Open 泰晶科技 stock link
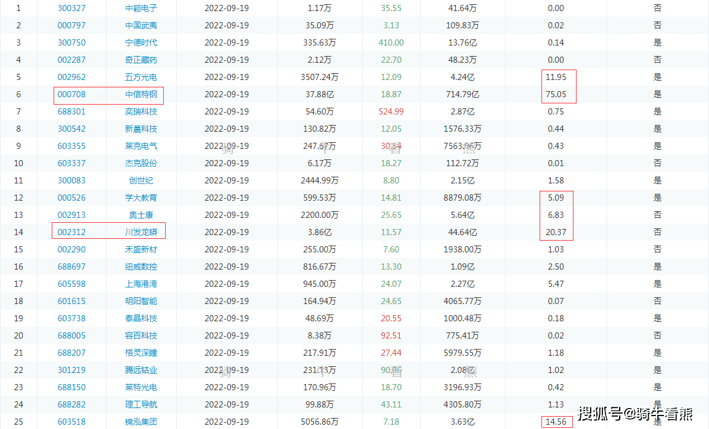 click(141, 318)
